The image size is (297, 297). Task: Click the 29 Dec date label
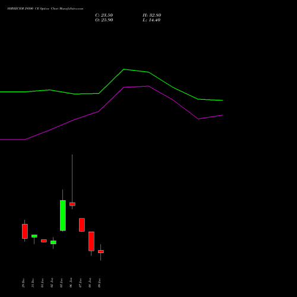coord(23,283)
